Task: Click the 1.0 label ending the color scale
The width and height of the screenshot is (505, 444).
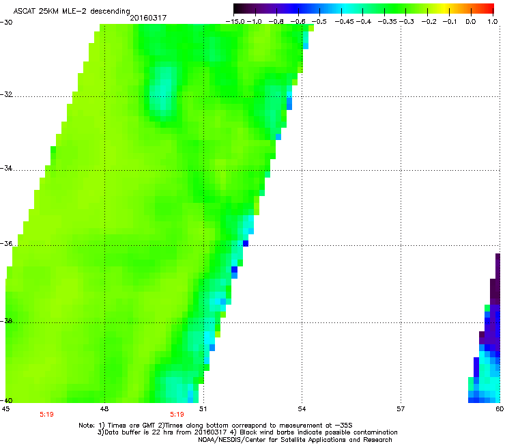Action: click(493, 22)
